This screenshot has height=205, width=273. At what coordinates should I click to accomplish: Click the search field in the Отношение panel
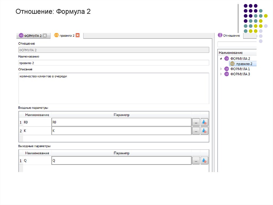[237, 44]
